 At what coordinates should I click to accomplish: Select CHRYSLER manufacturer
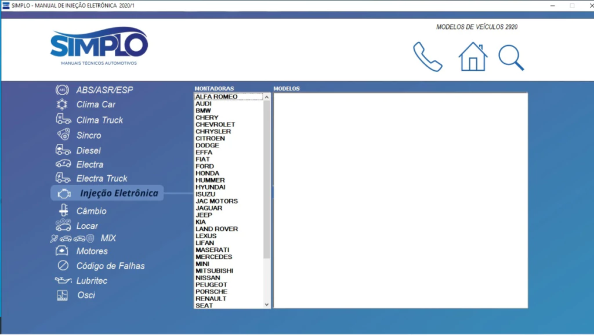(x=229, y=132)
